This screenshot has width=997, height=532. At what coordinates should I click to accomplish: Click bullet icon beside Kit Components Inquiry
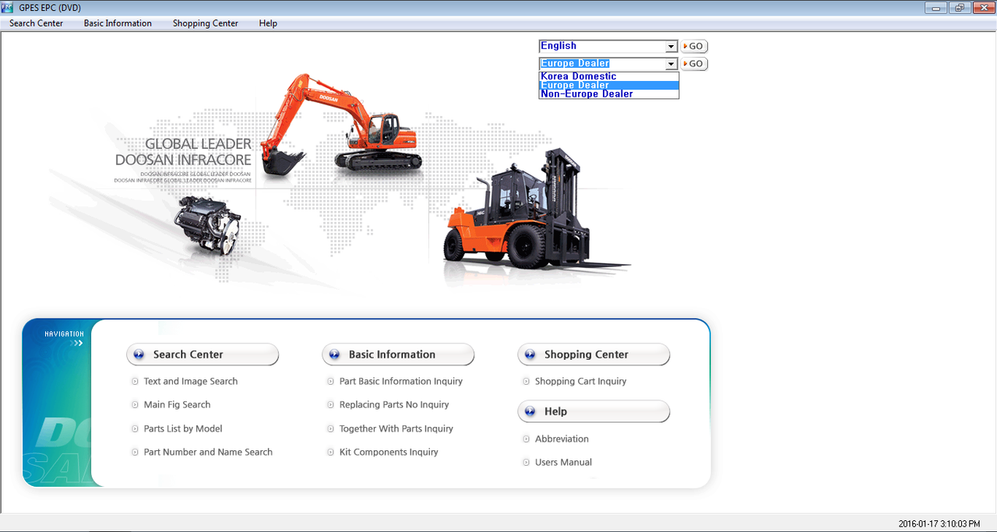(331, 453)
